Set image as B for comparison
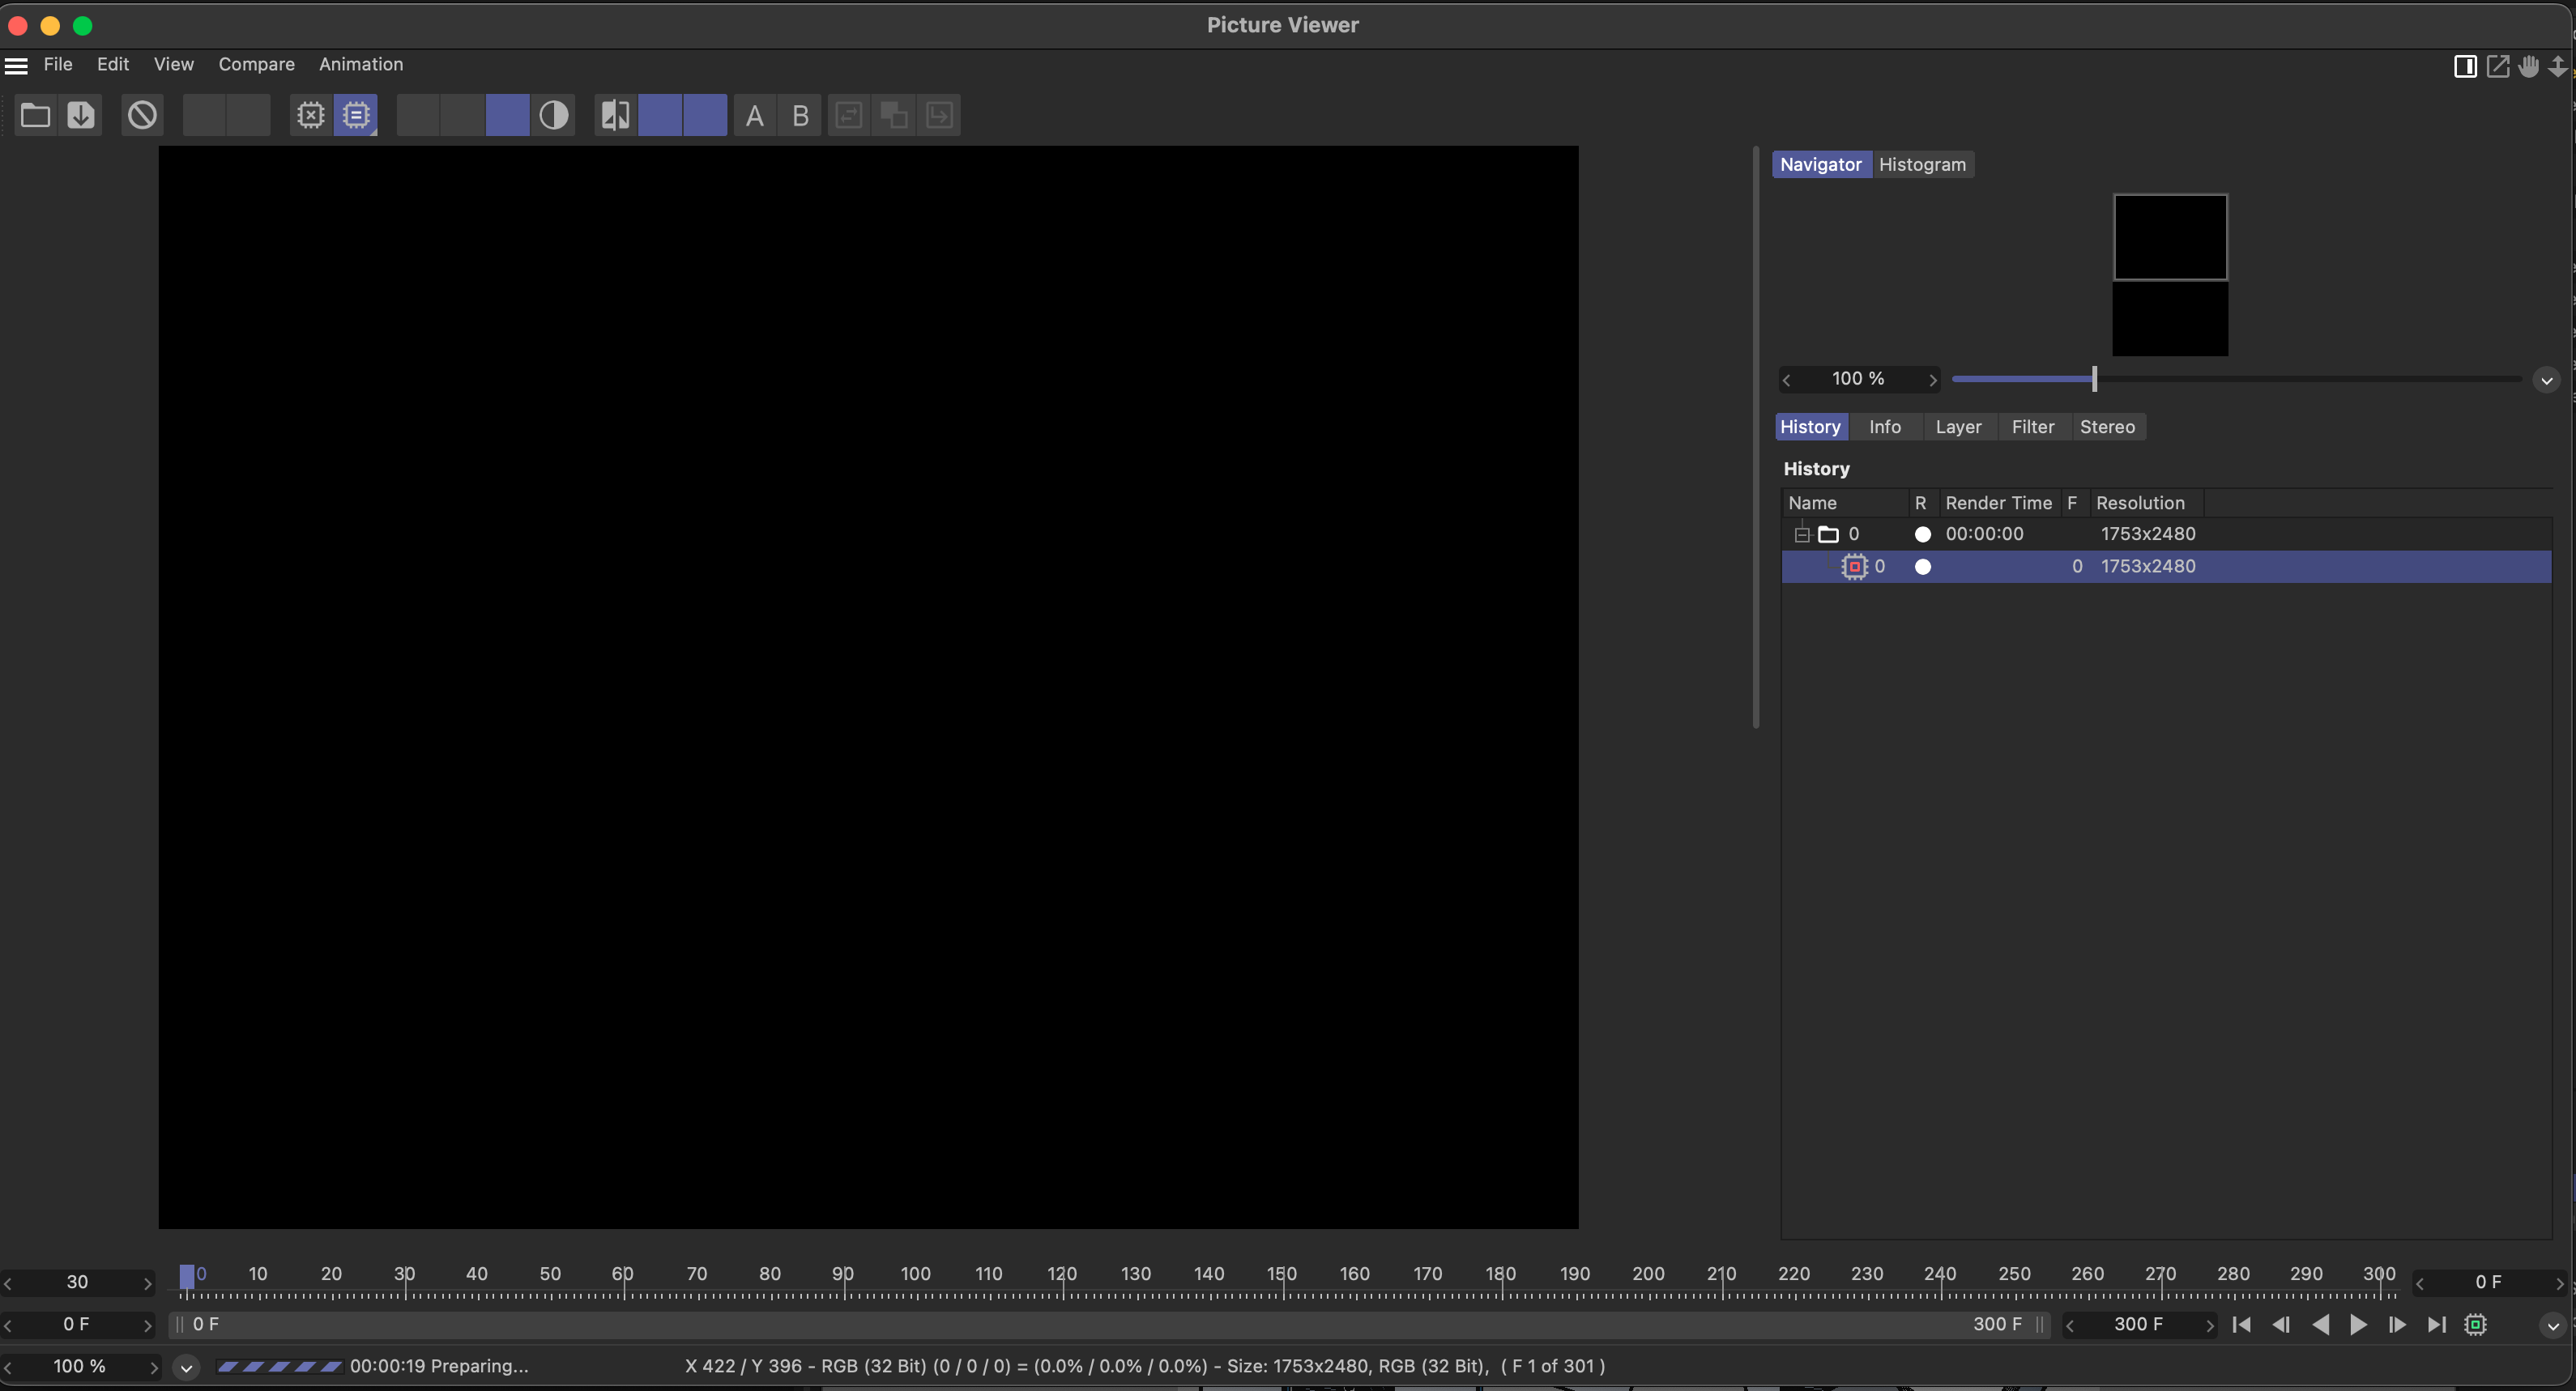Screen dimensions: 2576x1391 click(800, 116)
